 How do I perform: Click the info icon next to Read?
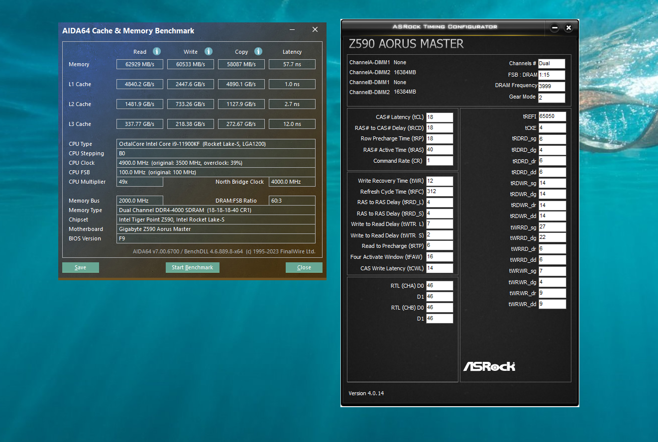157,51
